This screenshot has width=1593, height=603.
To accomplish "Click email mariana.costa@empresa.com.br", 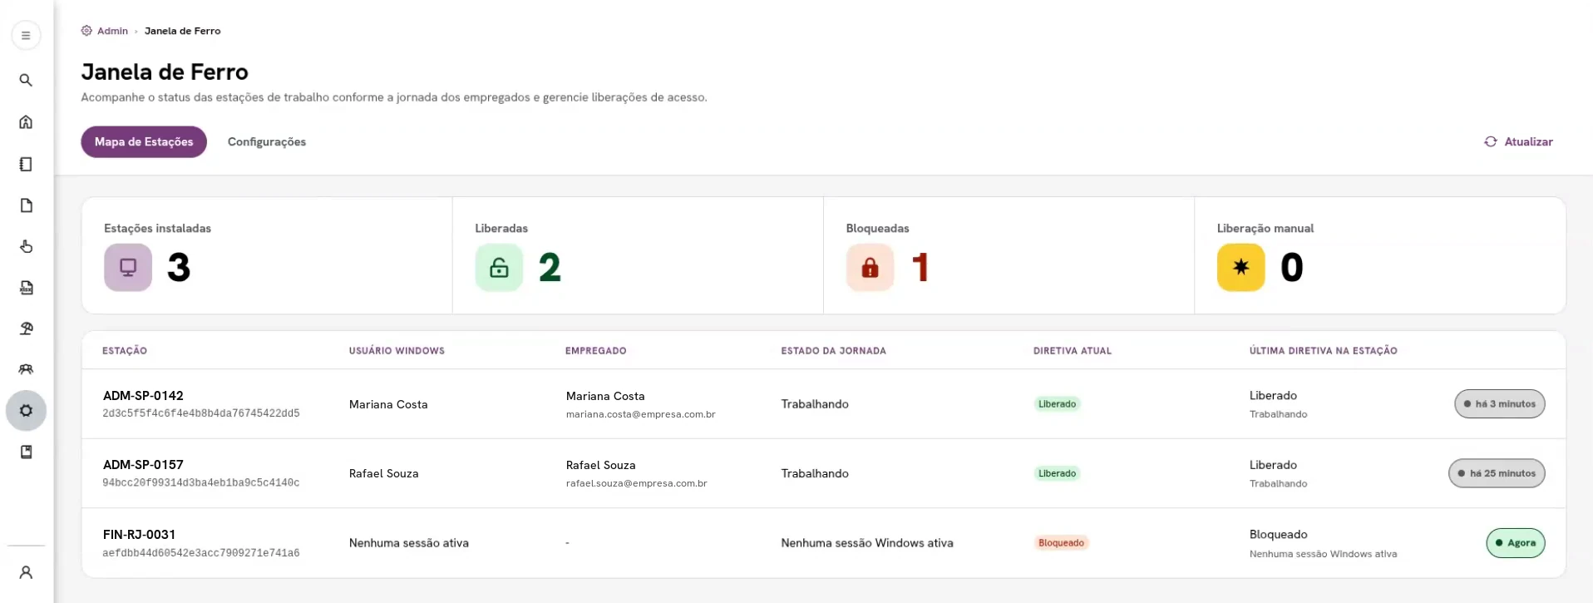I will (640, 414).
